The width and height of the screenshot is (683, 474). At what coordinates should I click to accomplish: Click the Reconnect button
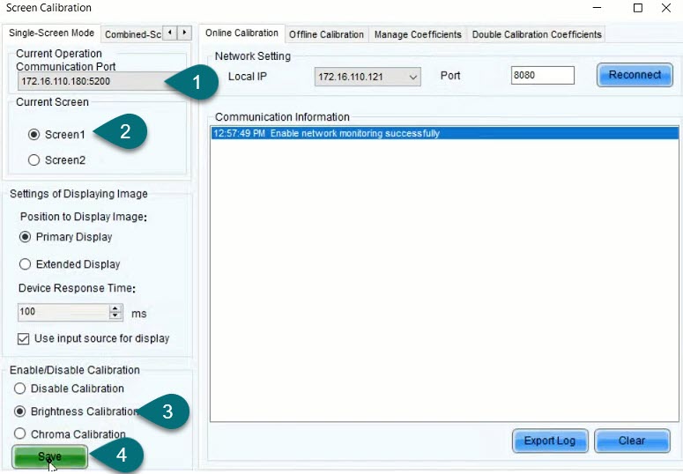click(634, 75)
